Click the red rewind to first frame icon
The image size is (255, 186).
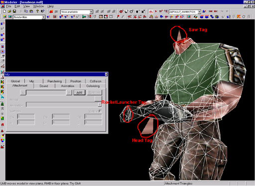[211, 11]
